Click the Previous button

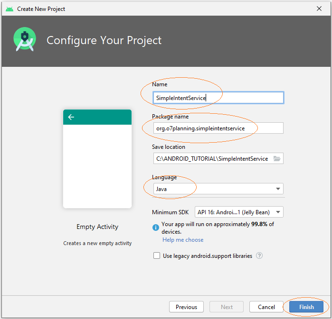click(x=186, y=307)
